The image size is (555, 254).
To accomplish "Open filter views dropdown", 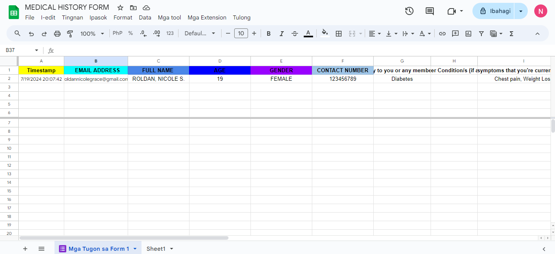I will click(x=496, y=34).
